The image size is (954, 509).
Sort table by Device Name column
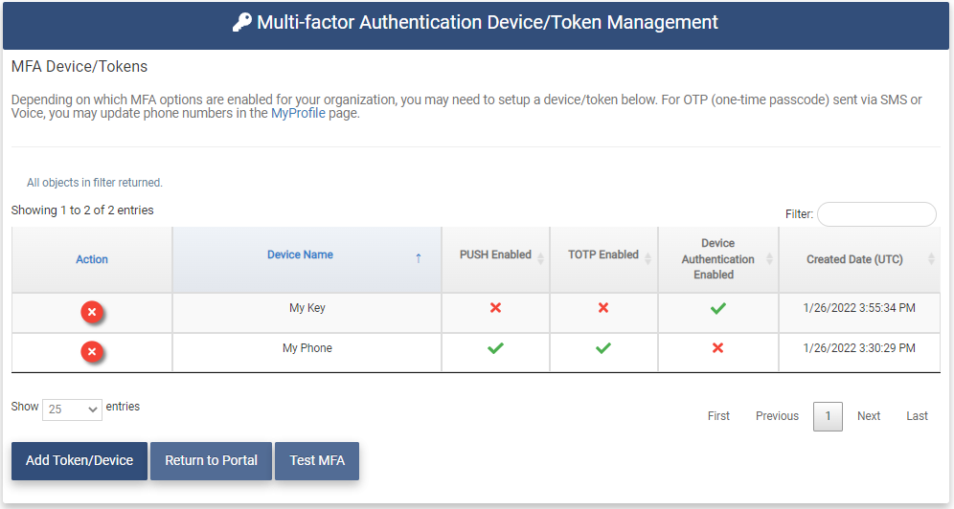coord(301,255)
